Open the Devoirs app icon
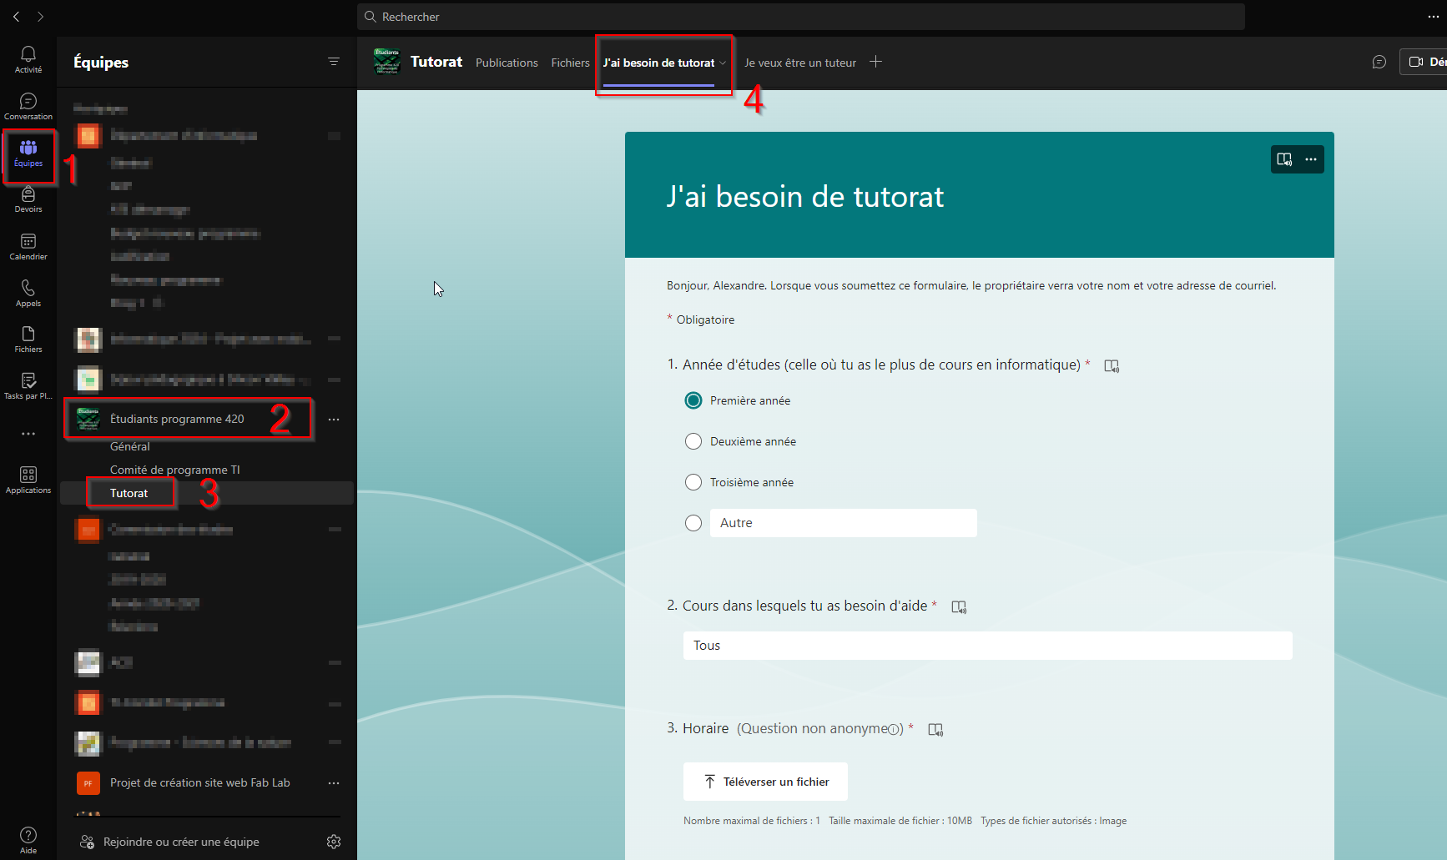The height and width of the screenshot is (860, 1447). 28,199
